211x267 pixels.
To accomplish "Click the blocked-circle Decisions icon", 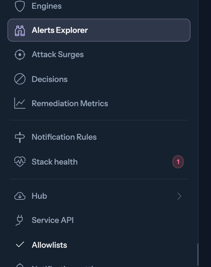I will tap(20, 79).
